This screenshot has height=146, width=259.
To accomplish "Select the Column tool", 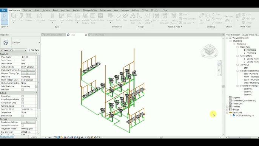I will pyautogui.click(x=52, y=17).
